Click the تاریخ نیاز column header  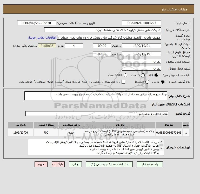(x=21, y=125)
